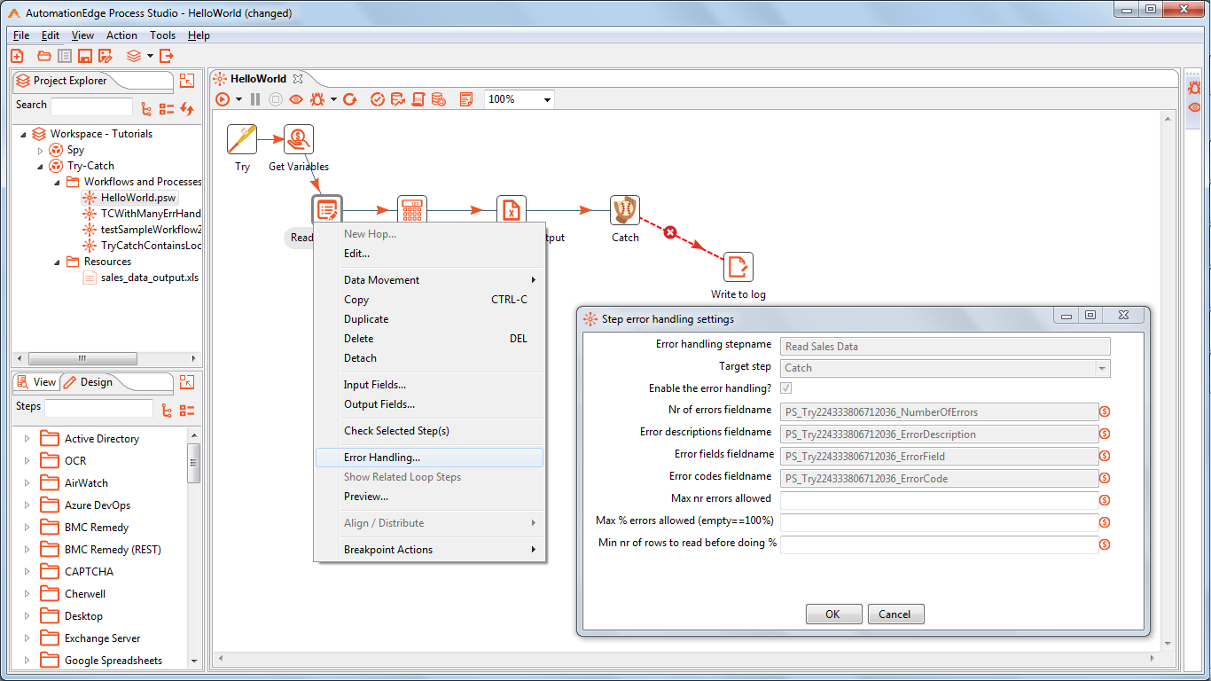Click the Debug bug icon in canvas toolbar
Image resolution: width=1211 pixels, height=681 pixels.
tap(316, 99)
